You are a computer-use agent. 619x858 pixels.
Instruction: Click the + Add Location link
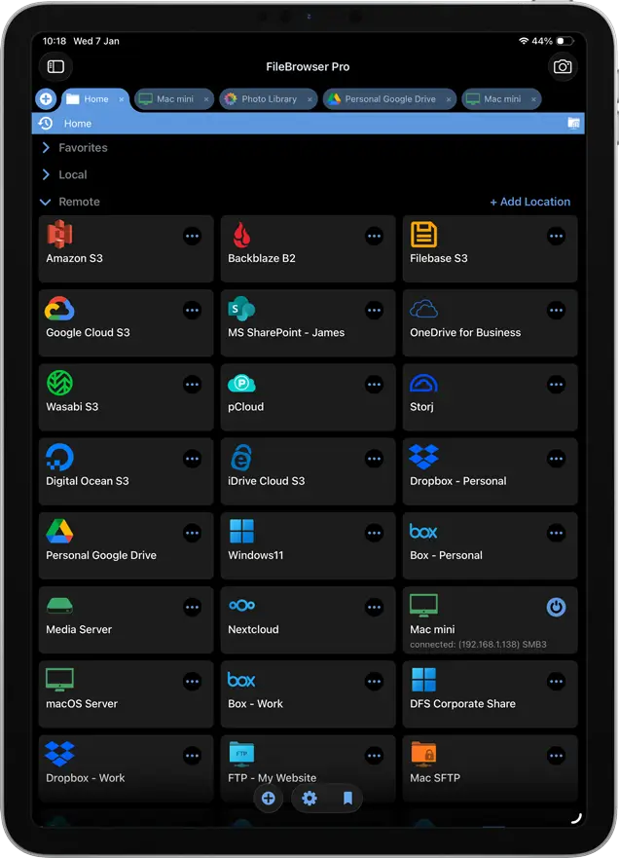529,202
